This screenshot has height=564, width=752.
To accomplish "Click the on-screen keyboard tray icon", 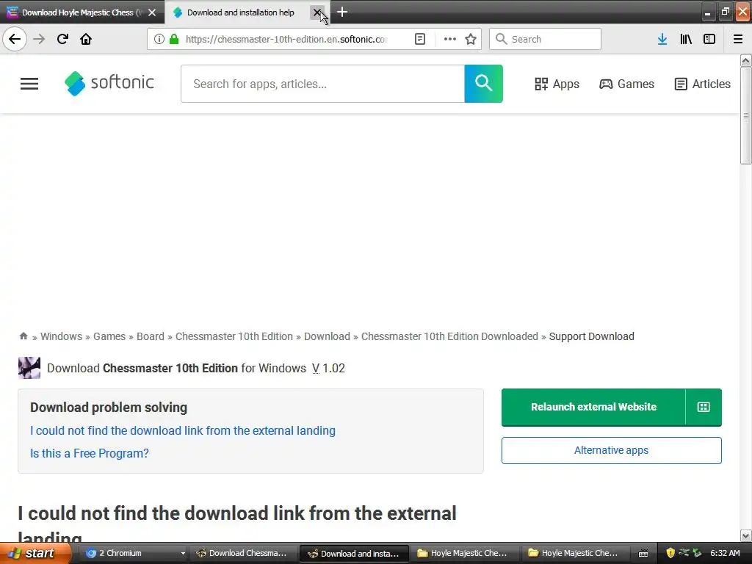I will tap(643, 553).
